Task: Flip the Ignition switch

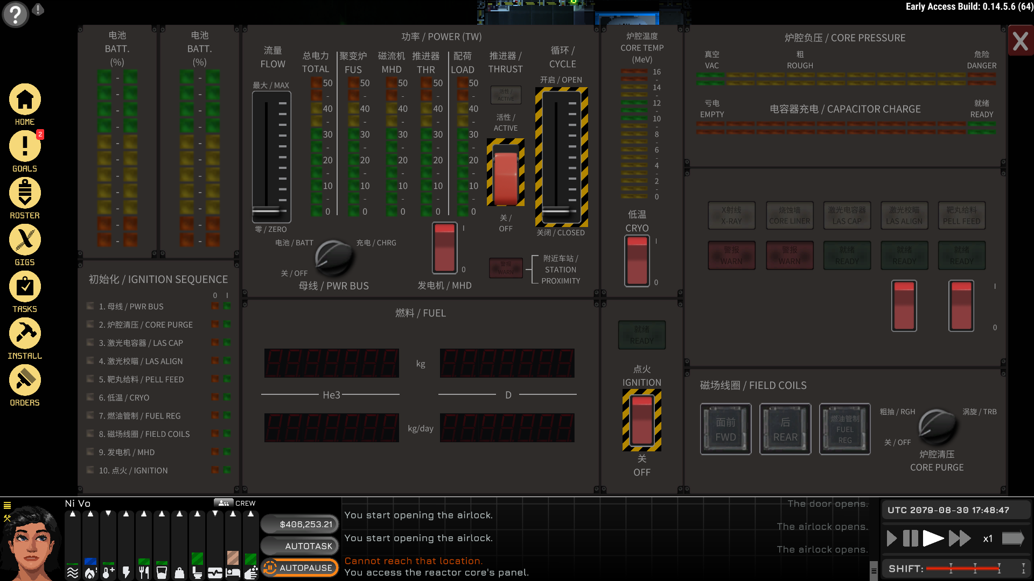Action: coord(641,421)
